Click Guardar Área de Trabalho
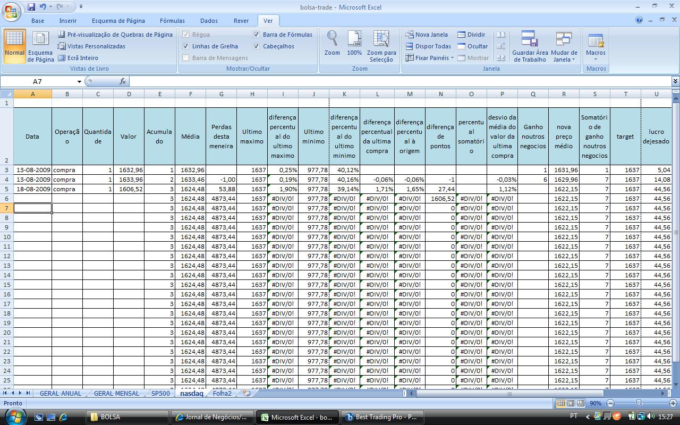 [530, 47]
